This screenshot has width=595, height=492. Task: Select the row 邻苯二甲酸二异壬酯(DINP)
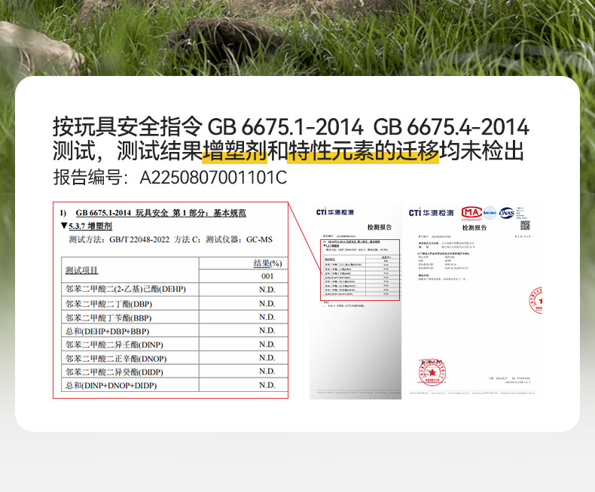175,345
